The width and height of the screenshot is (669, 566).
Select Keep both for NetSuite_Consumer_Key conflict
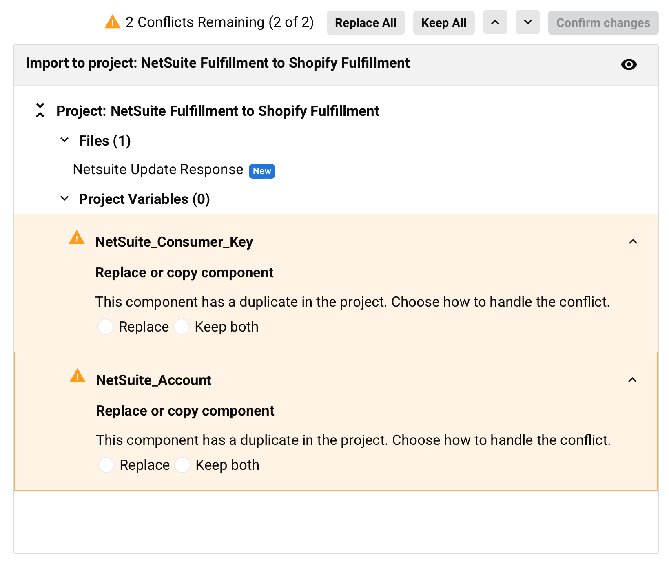(x=182, y=326)
